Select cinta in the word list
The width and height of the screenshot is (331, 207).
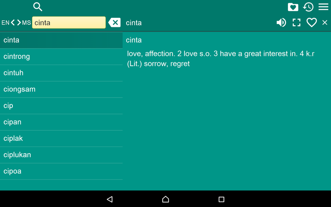[x=61, y=40]
